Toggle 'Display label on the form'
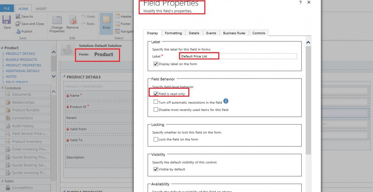373x192 pixels. [156, 64]
